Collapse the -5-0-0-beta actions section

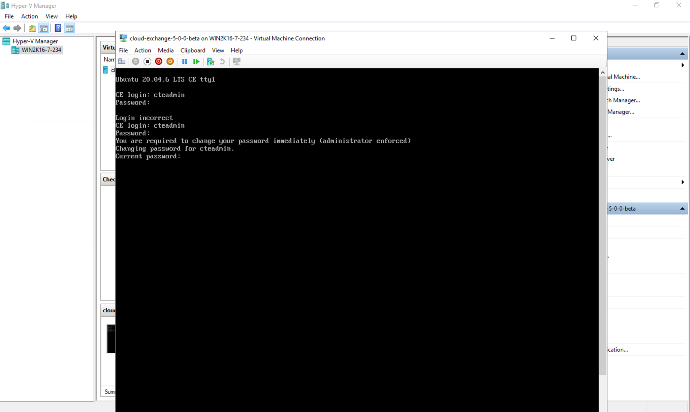[x=682, y=209]
